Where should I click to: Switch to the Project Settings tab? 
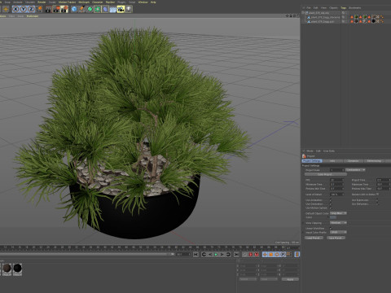tap(312, 161)
